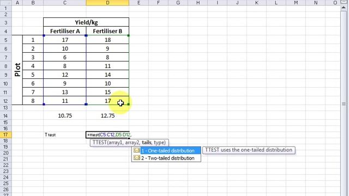Click the 'Fertiliser B' header cell
Screen dimensions: 349x196
pyautogui.click(x=107, y=31)
